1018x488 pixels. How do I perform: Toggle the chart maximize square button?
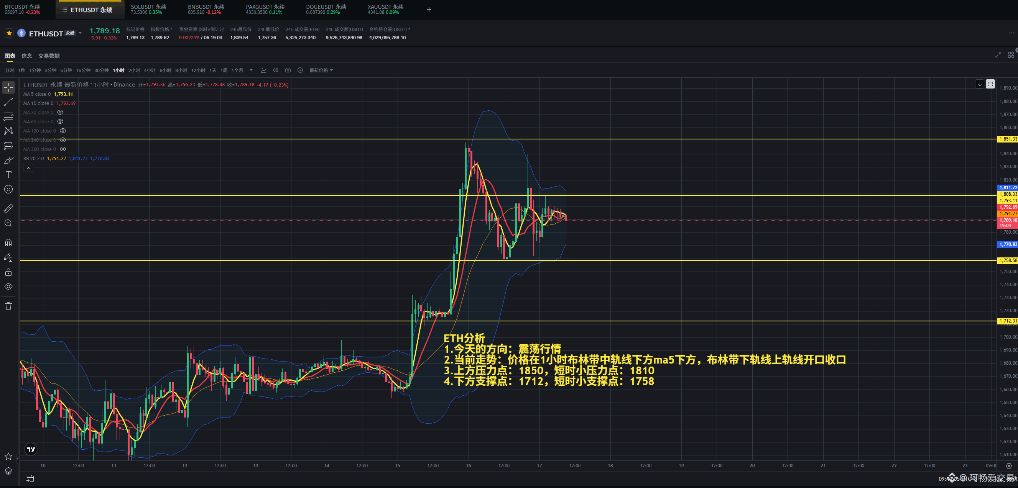[x=990, y=84]
